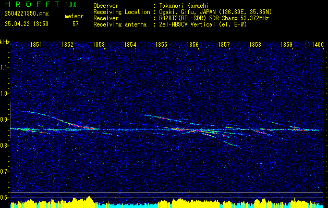Image resolution: width=328 pixels, height=208 pixels.
Task: Click the 1353 time marker
Action: [x=99, y=44]
